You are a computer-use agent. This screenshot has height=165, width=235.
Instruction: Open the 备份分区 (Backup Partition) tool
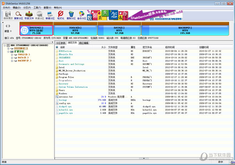click(82, 16)
